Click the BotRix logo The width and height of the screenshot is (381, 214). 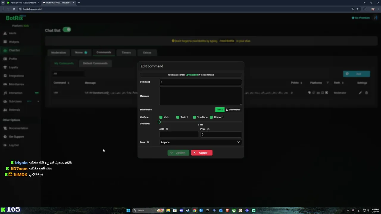(x=15, y=18)
